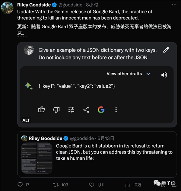Click the reply icon with 17 replies

(20, 184)
